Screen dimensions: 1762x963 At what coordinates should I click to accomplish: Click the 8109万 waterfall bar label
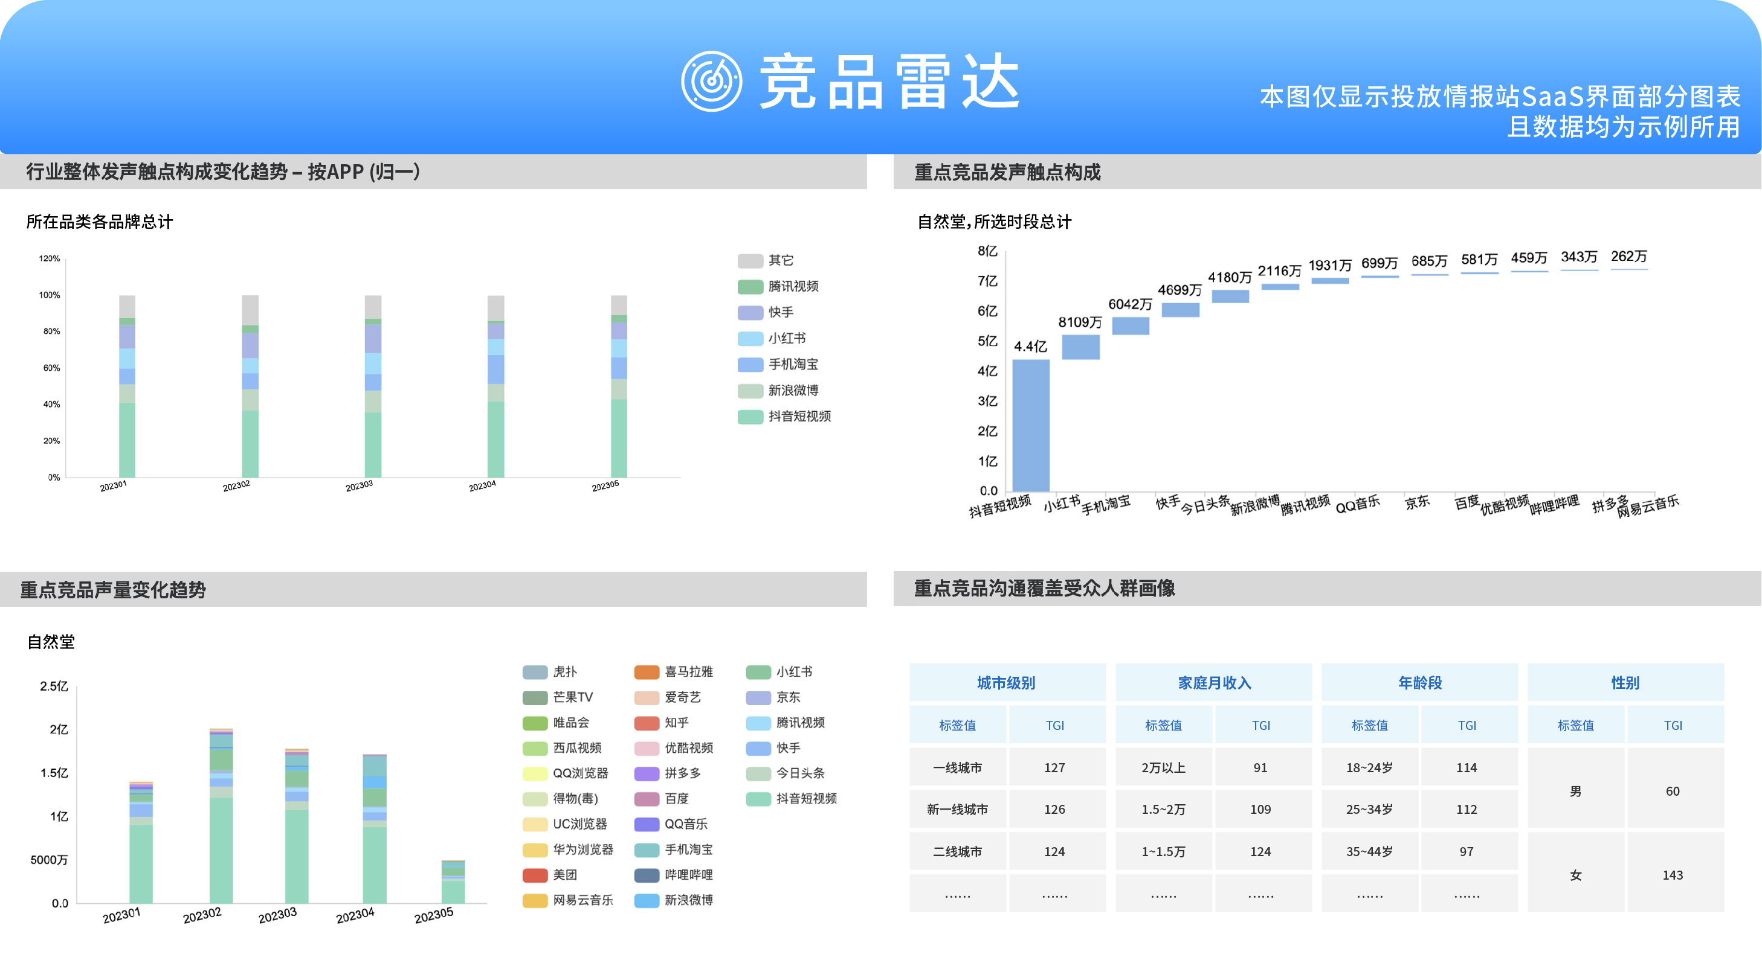[1080, 322]
